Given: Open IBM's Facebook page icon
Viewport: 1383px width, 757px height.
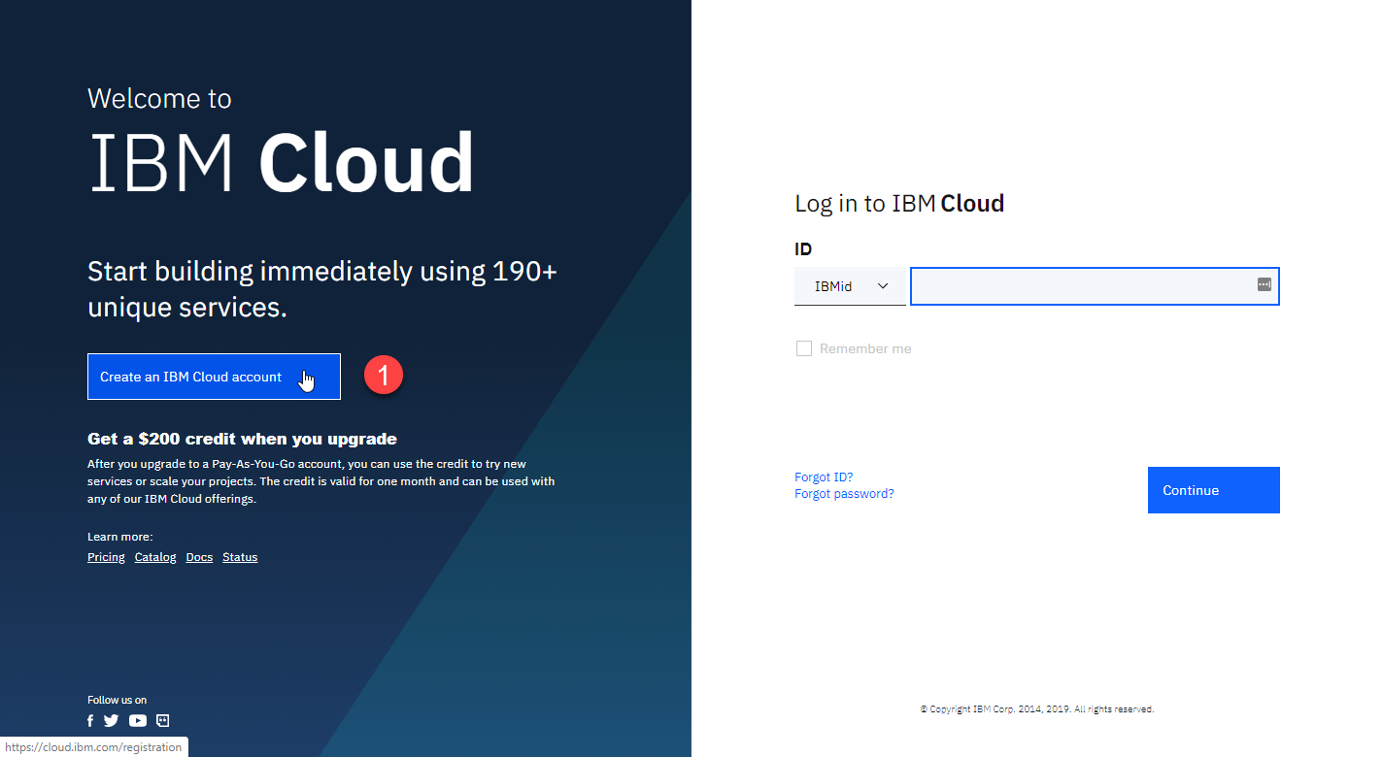Looking at the screenshot, I should (90, 720).
